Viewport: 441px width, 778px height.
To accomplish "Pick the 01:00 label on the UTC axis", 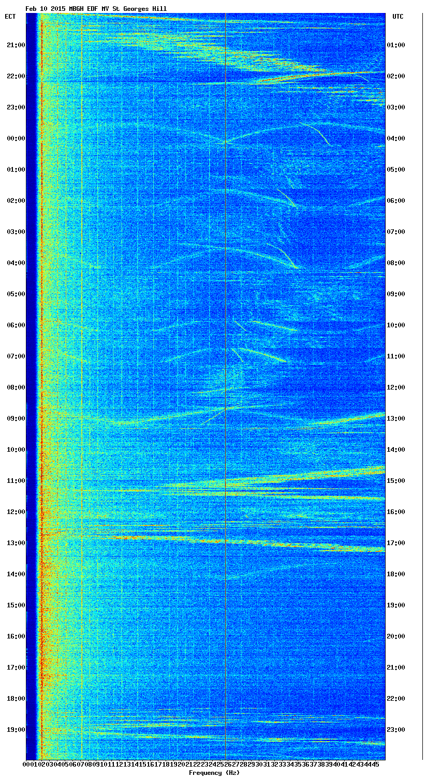I will [x=396, y=45].
